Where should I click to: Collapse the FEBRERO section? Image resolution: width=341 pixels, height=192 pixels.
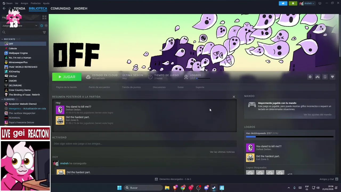point(2,99)
